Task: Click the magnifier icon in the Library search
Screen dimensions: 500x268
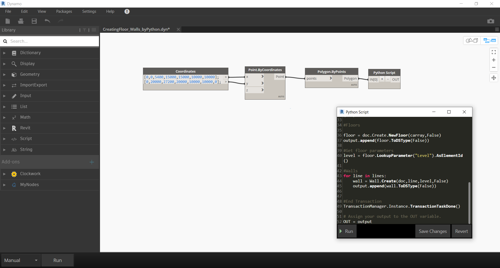Action: [x=5, y=41]
